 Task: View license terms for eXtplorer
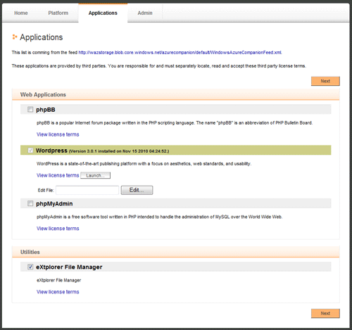(x=58, y=292)
